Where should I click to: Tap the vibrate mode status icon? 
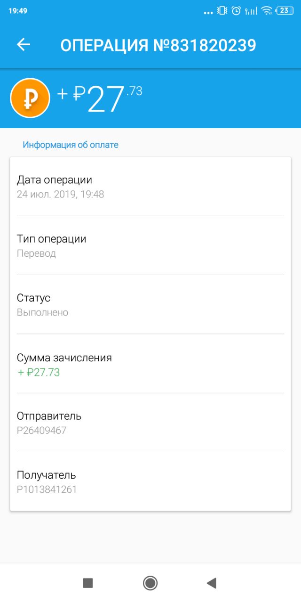pyautogui.click(x=222, y=10)
